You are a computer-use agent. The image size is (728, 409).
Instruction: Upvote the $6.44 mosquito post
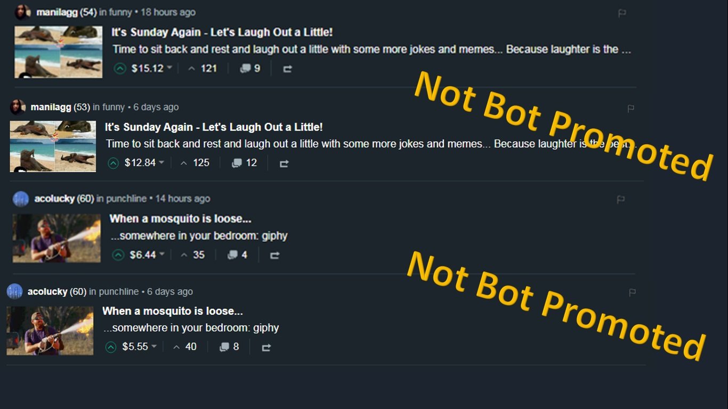[118, 255]
